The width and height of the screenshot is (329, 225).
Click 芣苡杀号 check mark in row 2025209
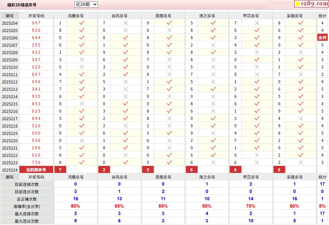tap(257, 60)
